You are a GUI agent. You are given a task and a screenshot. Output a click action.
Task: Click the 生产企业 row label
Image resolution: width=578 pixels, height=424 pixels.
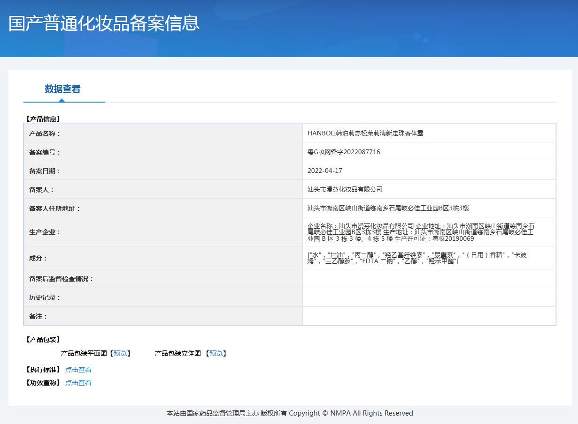45,232
